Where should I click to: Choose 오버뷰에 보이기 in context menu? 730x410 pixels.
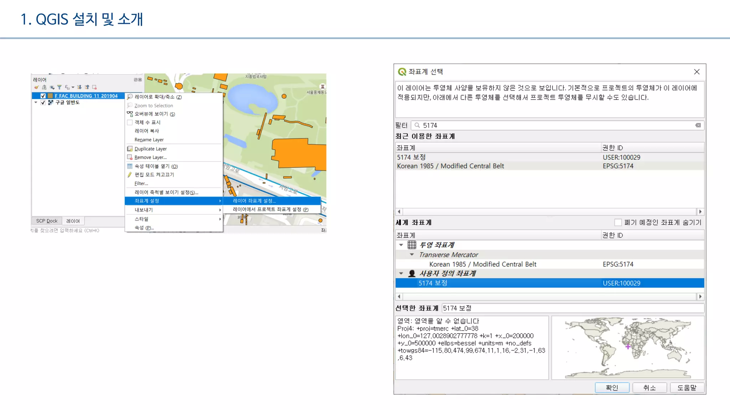tap(174, 114)
